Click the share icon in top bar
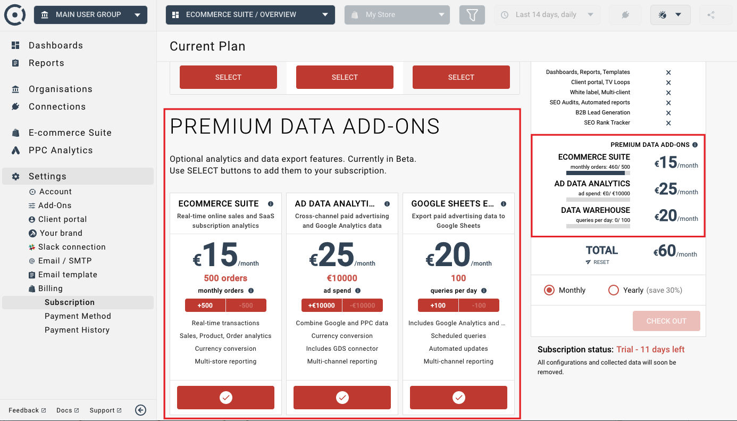The image size is (737, 421). tap(711, 15)
